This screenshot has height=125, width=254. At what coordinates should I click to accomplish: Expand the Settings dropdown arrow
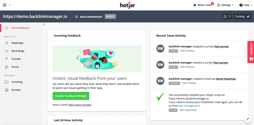[233, 5]
